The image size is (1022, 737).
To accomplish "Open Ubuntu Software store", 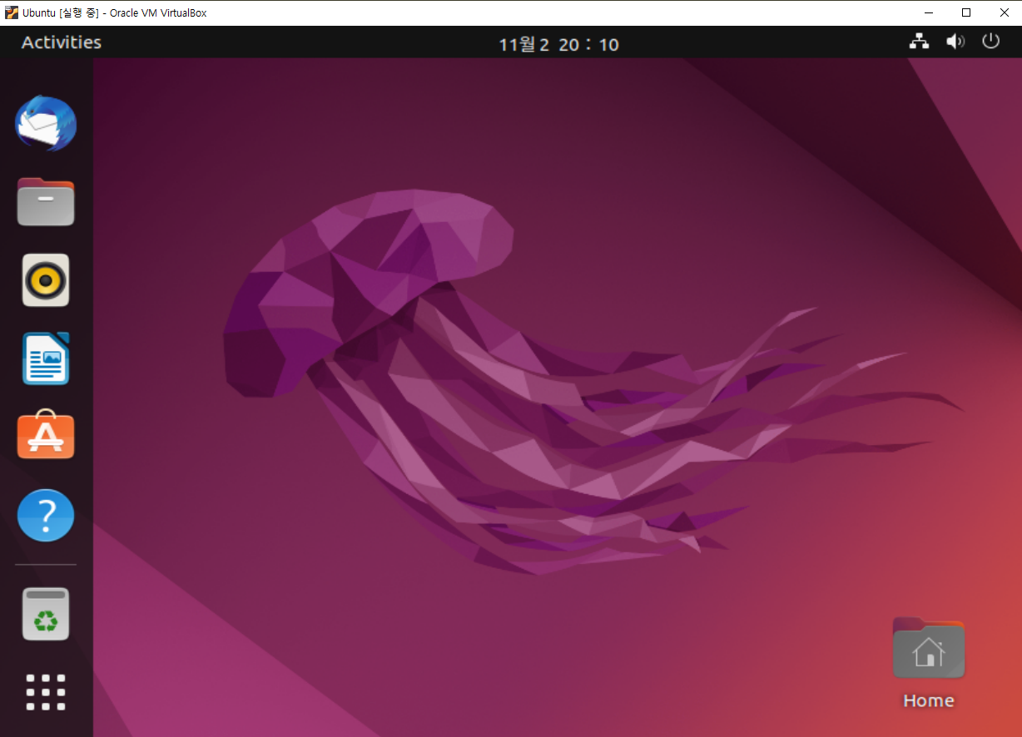I will [x=46, y=435].
